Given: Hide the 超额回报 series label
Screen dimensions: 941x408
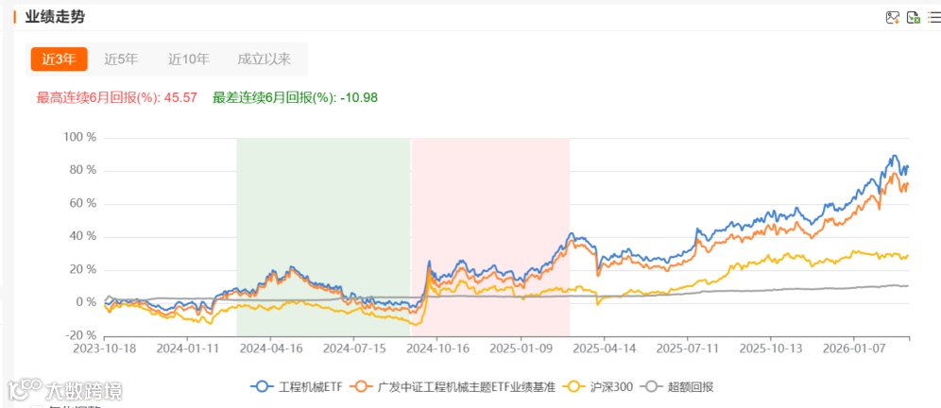Looking at the screenshot, I should pyautogui.click(x=691, y=387).
